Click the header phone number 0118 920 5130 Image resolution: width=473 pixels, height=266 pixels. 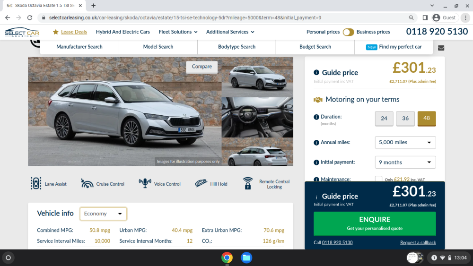tap(437, 32)
